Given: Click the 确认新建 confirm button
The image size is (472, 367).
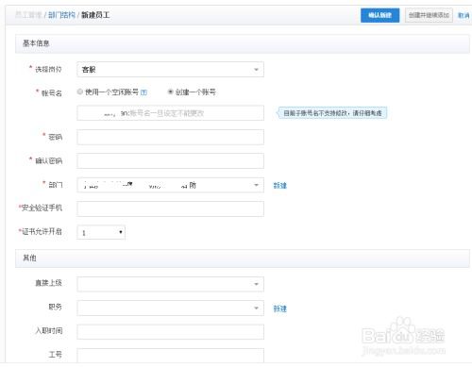Looking at the screenshot, I should click(379, 15).
